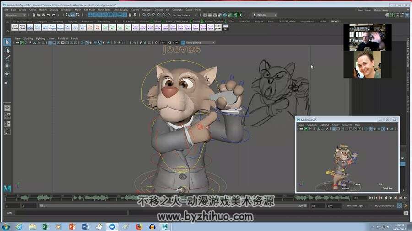Toggle the lock selection padlock icon
The height and width of the screenshot is (231, 412).
tap(130, 15)
